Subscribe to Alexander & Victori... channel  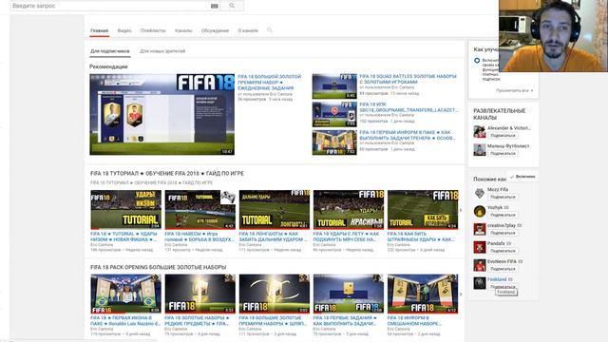[x=503, y=135]
